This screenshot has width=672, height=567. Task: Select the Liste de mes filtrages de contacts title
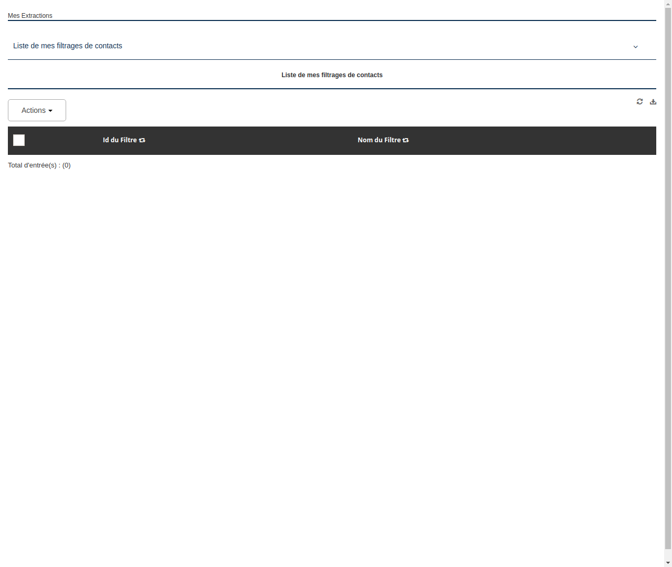332,75
